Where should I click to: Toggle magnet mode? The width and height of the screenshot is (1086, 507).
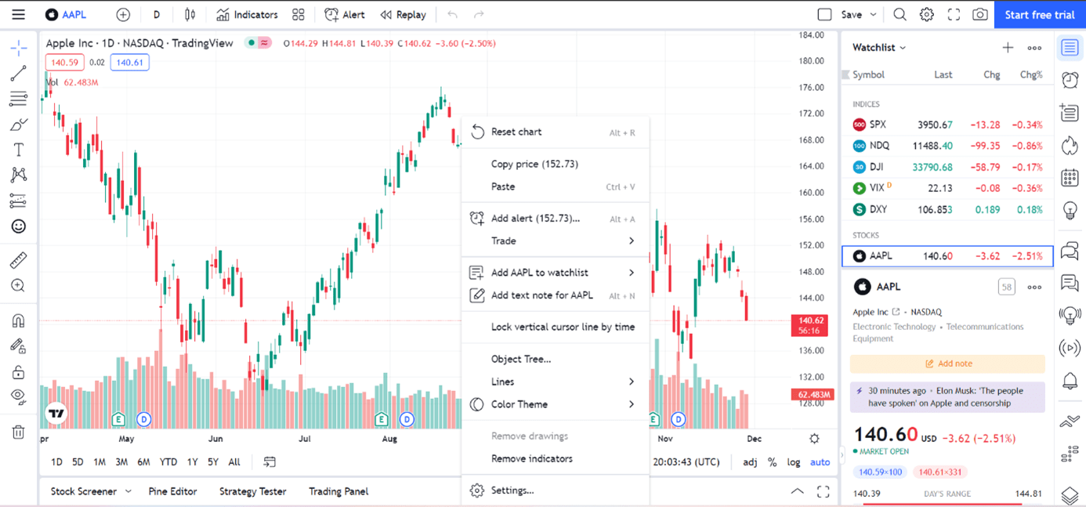[19, 320]
